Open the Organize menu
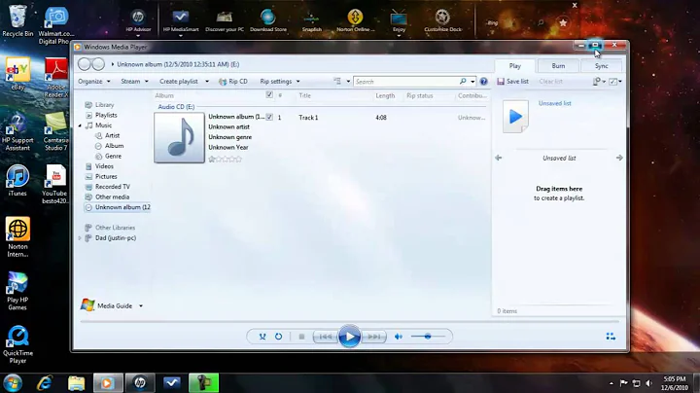The image size is (700, 393). tap(93, 82)
